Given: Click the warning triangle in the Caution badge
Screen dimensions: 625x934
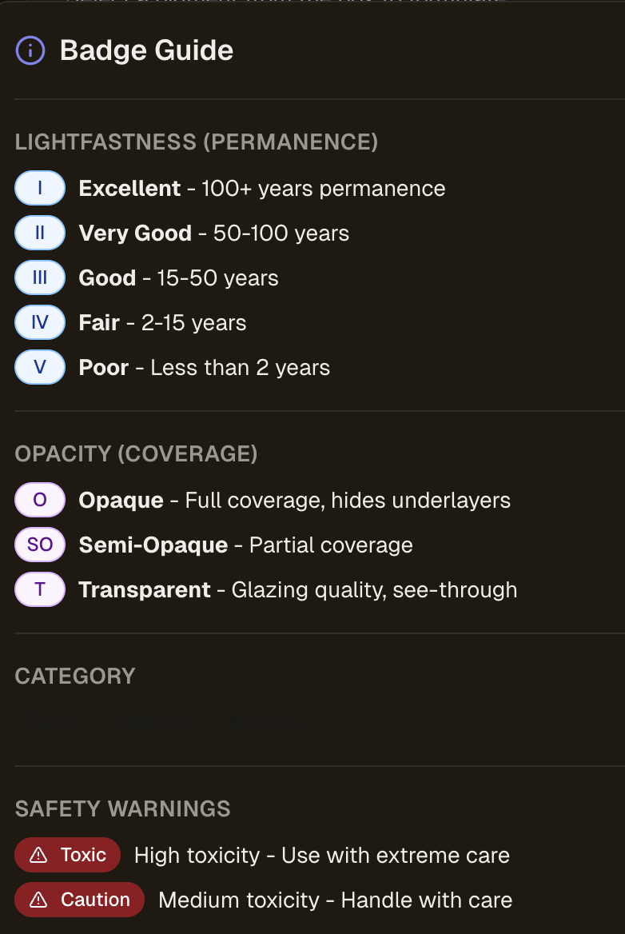Looking at the screenshot, I should (x=38, y=900).
